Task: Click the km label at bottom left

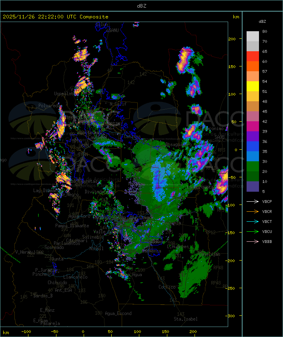Action: point(6,333)
